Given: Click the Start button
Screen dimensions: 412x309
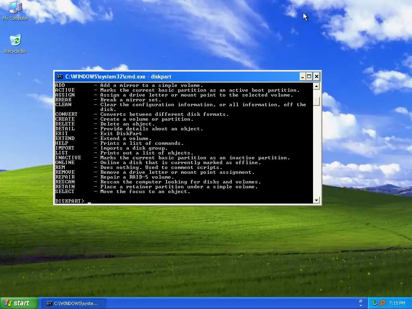Looking at the screenshot, I should 19,303.
